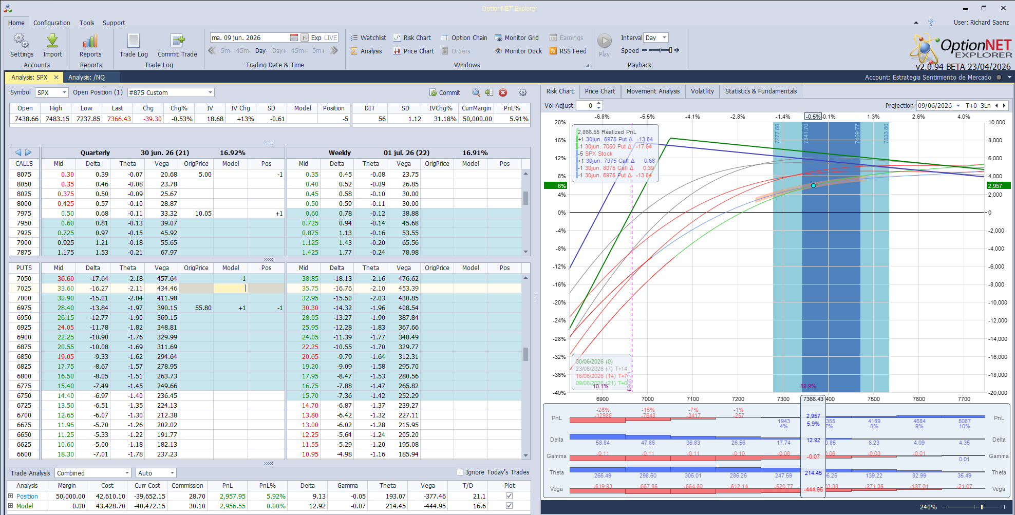Screen dimensions: 1015x515
Task: Open the Reports bar chart icon
Action: coord(90,45)
